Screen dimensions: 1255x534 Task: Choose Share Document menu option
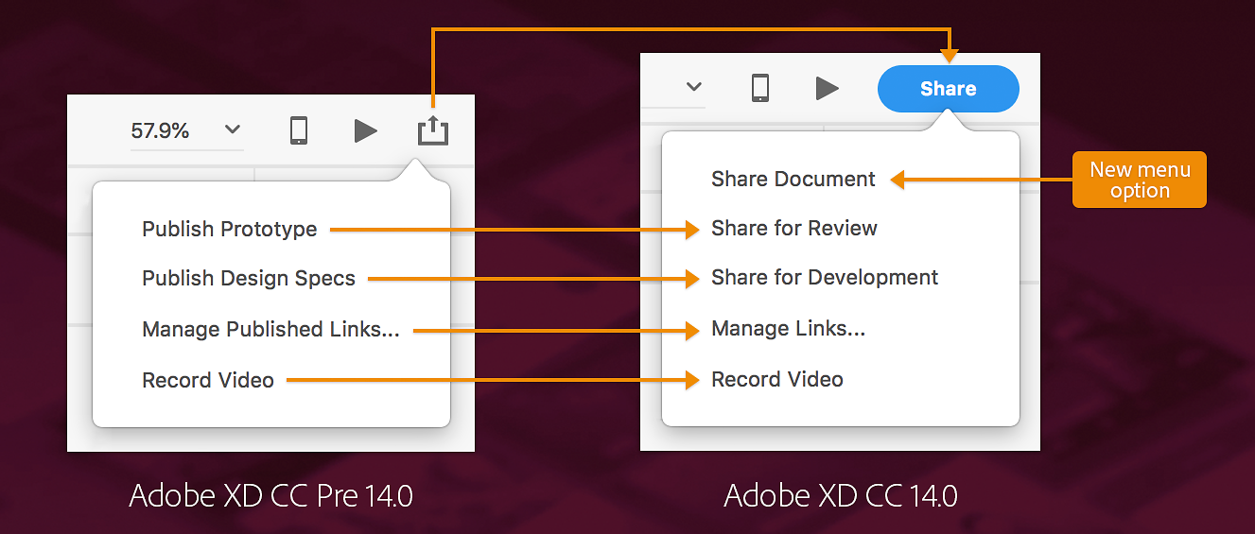coord(793,179)
